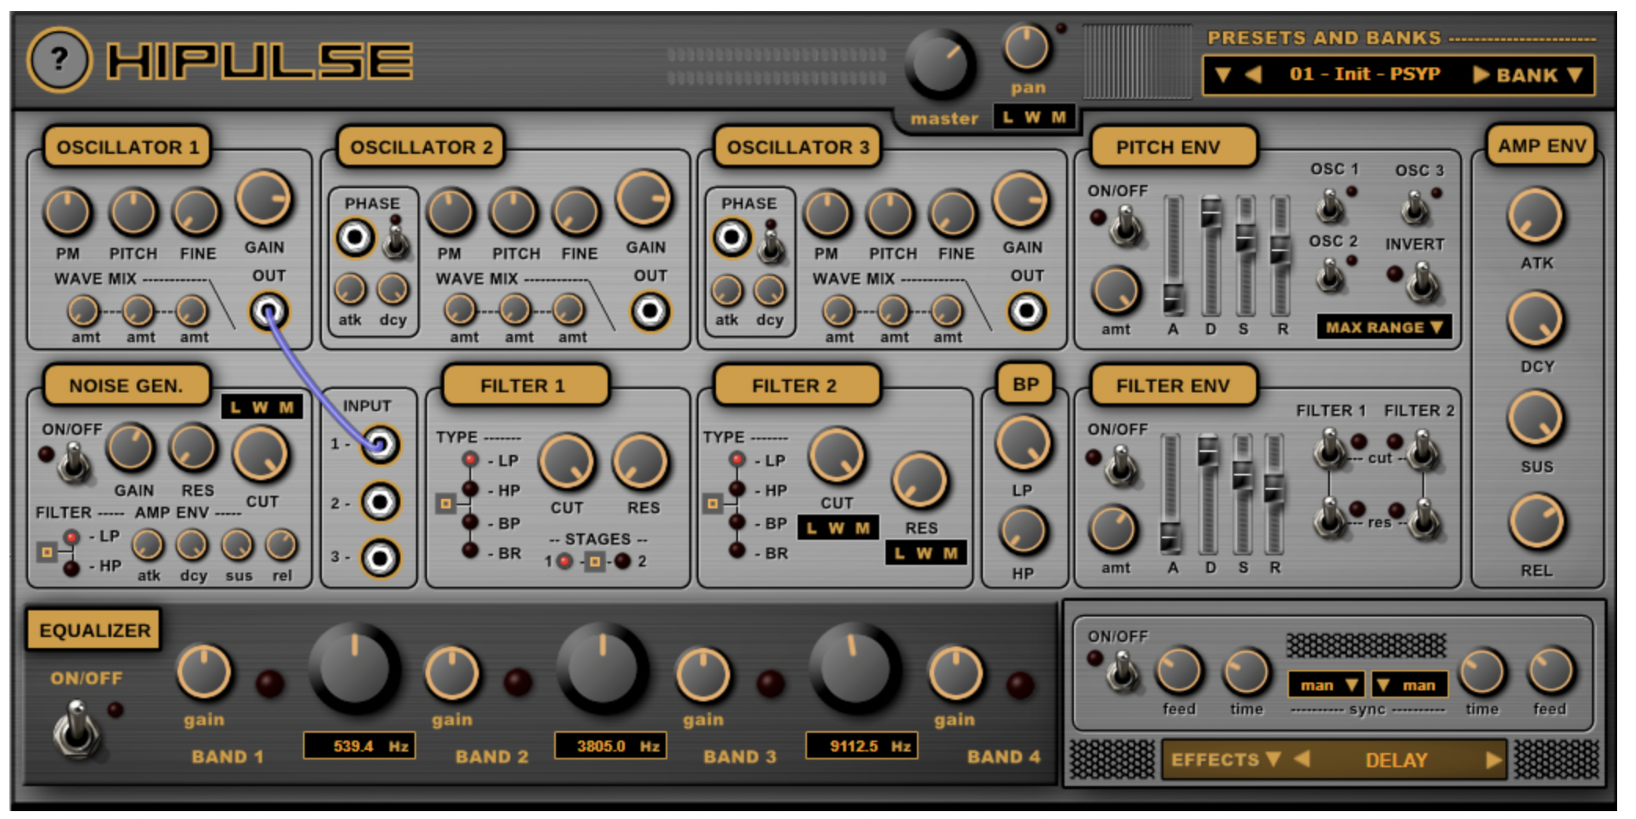Select Noise Gen HP filter type
This screenshot has height=819, width=1636.
71,568
